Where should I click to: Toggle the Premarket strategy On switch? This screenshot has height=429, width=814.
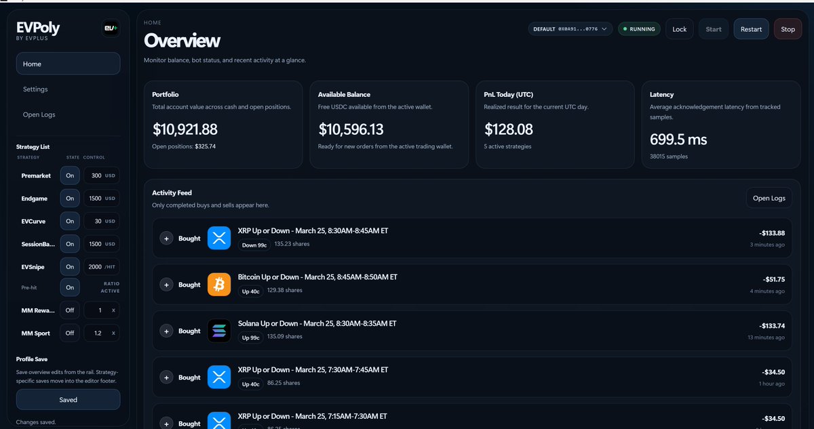click(x=70, y=175)
